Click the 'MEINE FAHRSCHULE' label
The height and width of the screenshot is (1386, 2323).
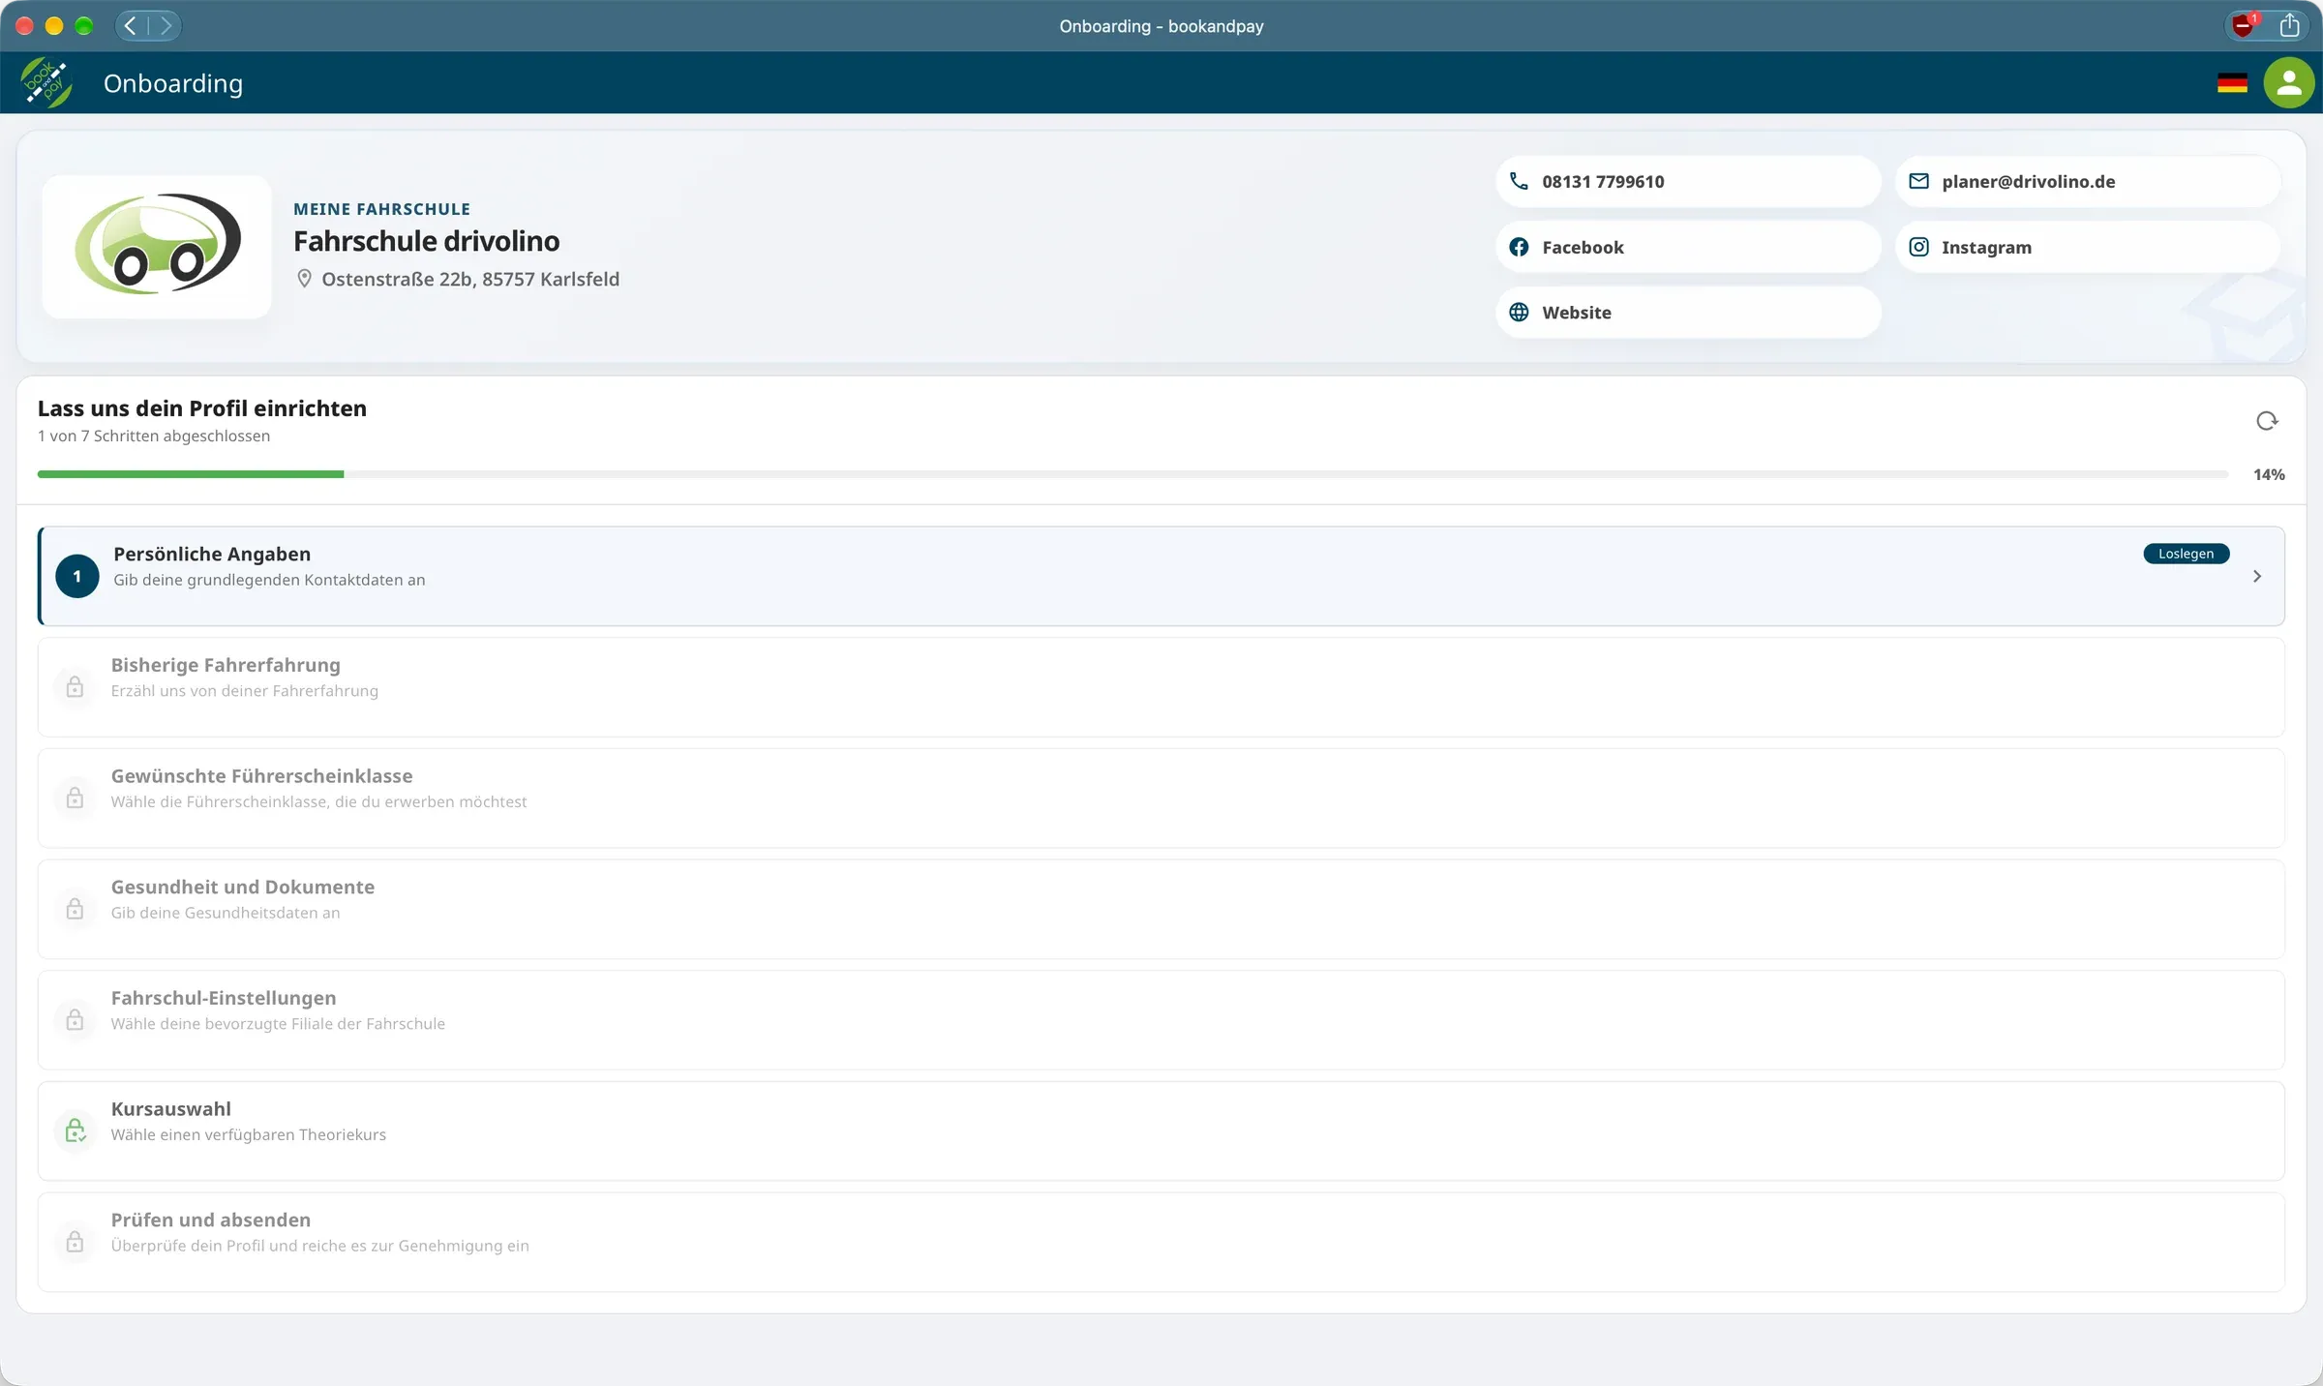pos(382,209)
